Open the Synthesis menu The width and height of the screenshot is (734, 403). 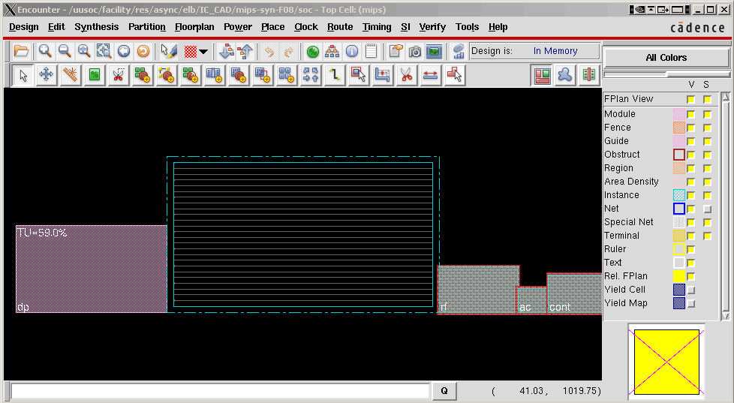[x=96, y=27]
